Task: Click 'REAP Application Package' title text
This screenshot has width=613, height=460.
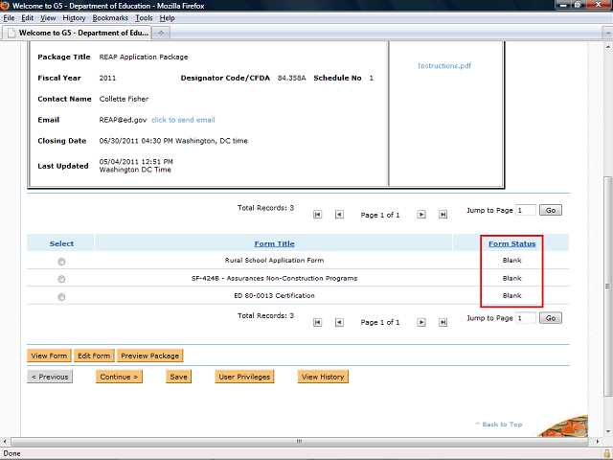Action: [x=144, y=57]
